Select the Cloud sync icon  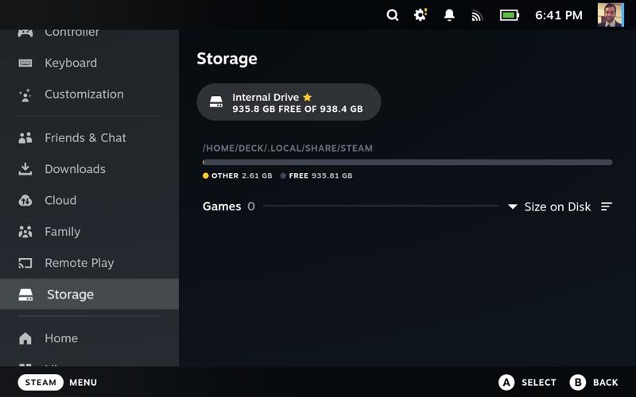25,201
